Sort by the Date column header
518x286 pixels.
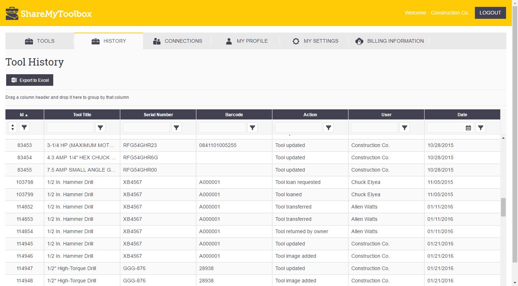click(x=462, y=114)
